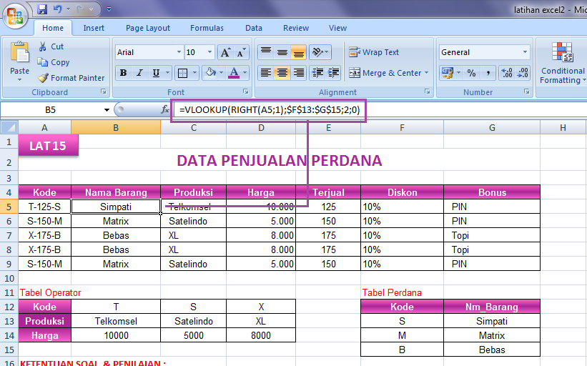Open Conditional Formatting menu
Image resolution: width=587 pixels, height=366 pixels.
pyautogui.click(x=563, y=64)
